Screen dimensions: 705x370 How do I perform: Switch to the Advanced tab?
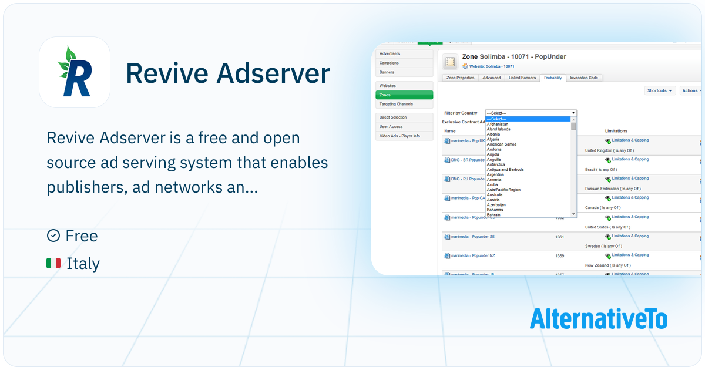[492, 78]
